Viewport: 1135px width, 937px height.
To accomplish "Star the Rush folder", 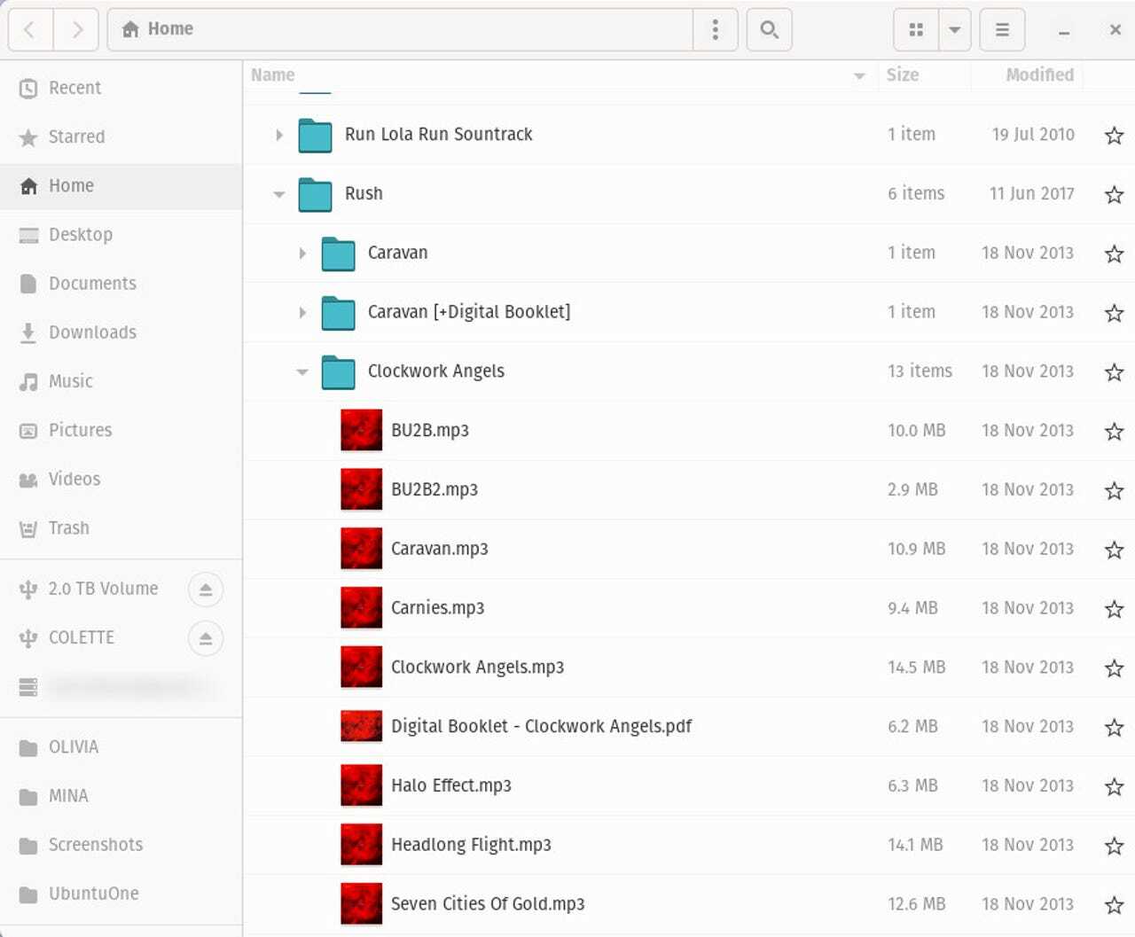I will [x=1115, y=195].
